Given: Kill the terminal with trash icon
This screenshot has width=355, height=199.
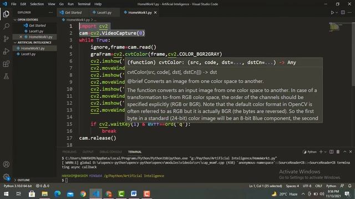Looking at the screenshot, I should [x=338, y=152].
